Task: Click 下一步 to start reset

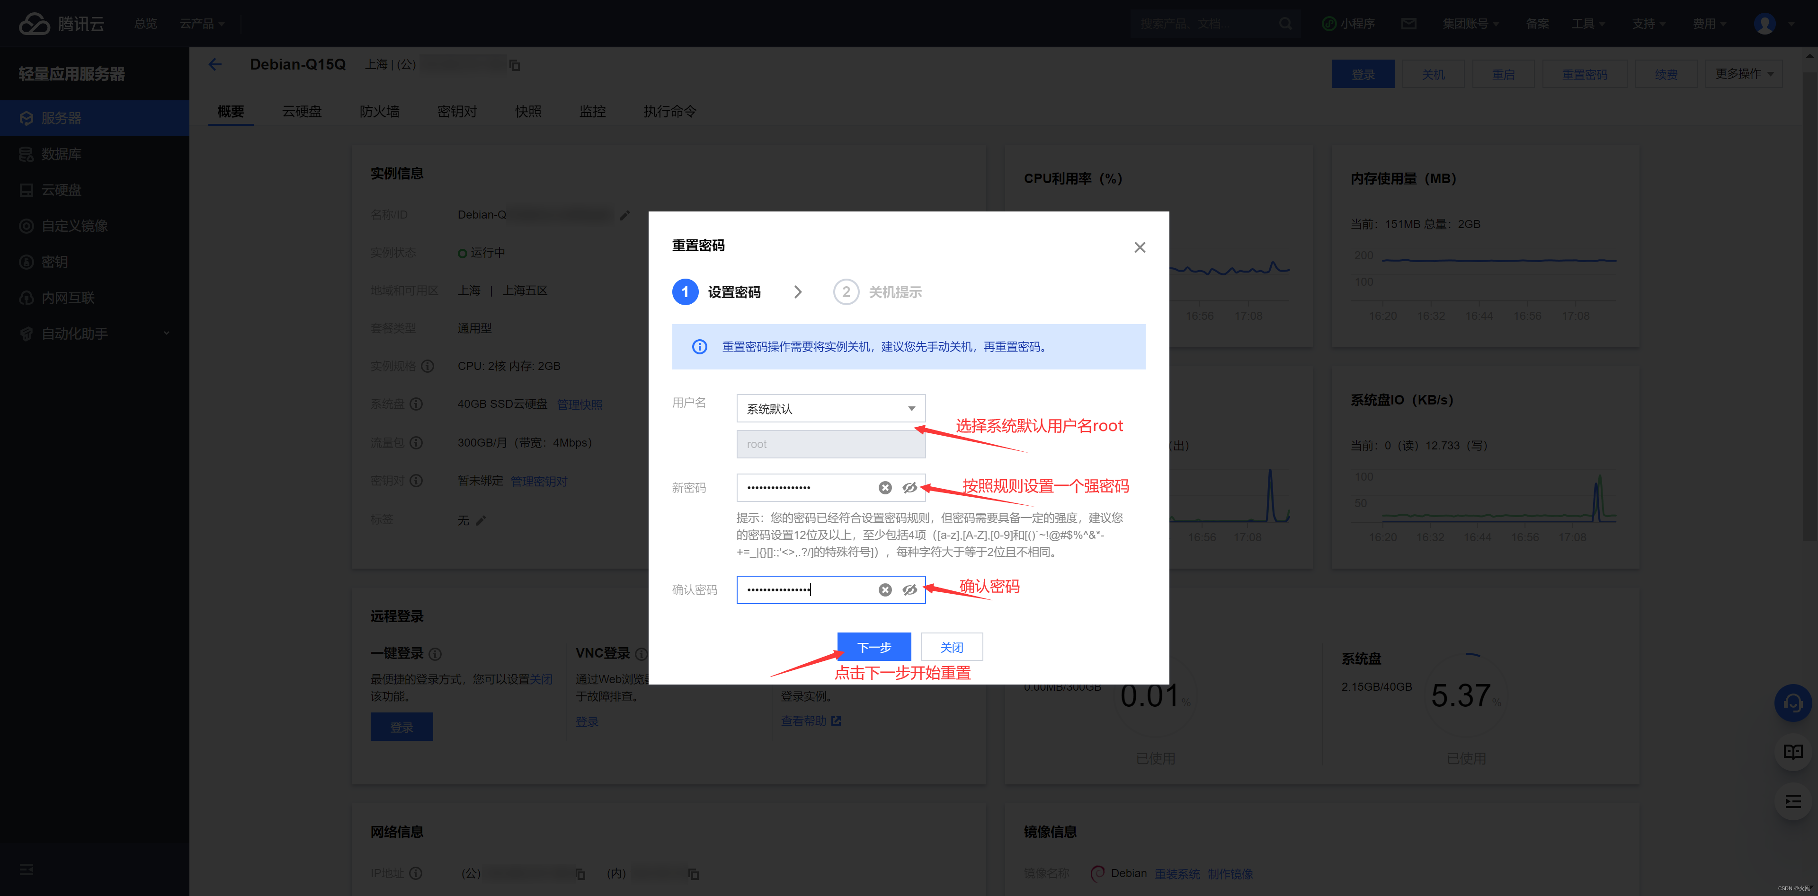Action: (x=873, y=647)
